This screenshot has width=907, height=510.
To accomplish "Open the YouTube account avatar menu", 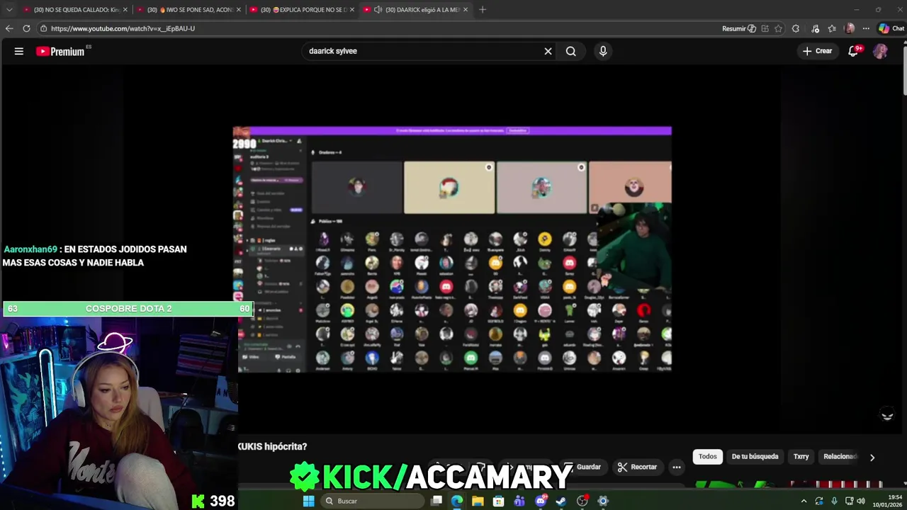I will (880, 51).
